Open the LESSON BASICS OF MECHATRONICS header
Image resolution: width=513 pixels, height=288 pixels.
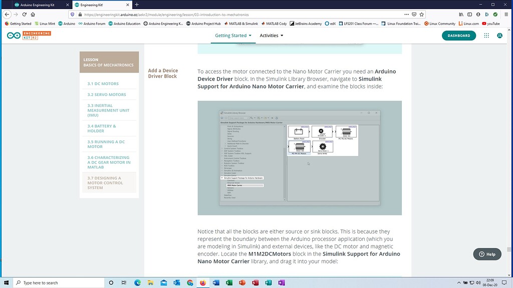pyautogui.click(x=109, y=62)
